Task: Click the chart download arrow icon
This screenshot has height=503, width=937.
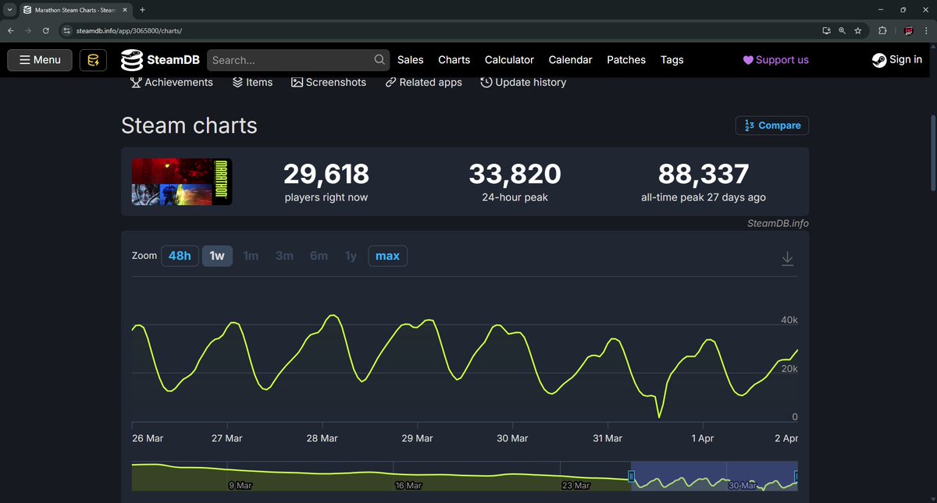Action: tap(788, 258)
